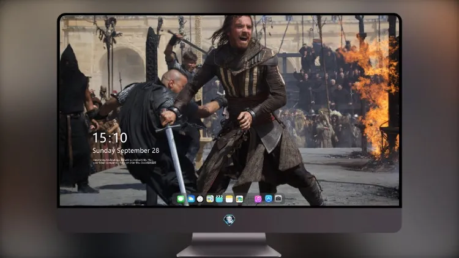Viewport: 459px width, 258px height.
Task: Click the dock separator between Photos and Music
Action: [x=249, y=199]
